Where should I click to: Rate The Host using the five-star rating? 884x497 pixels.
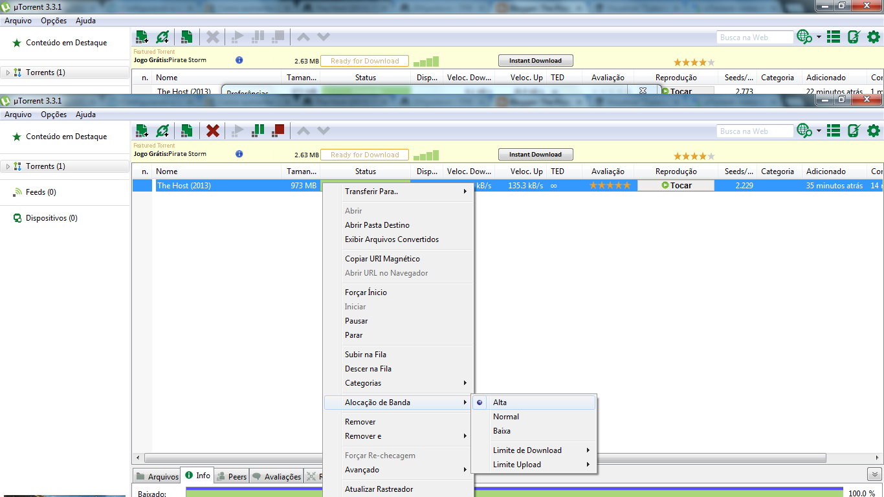click(x=610, y=186)
